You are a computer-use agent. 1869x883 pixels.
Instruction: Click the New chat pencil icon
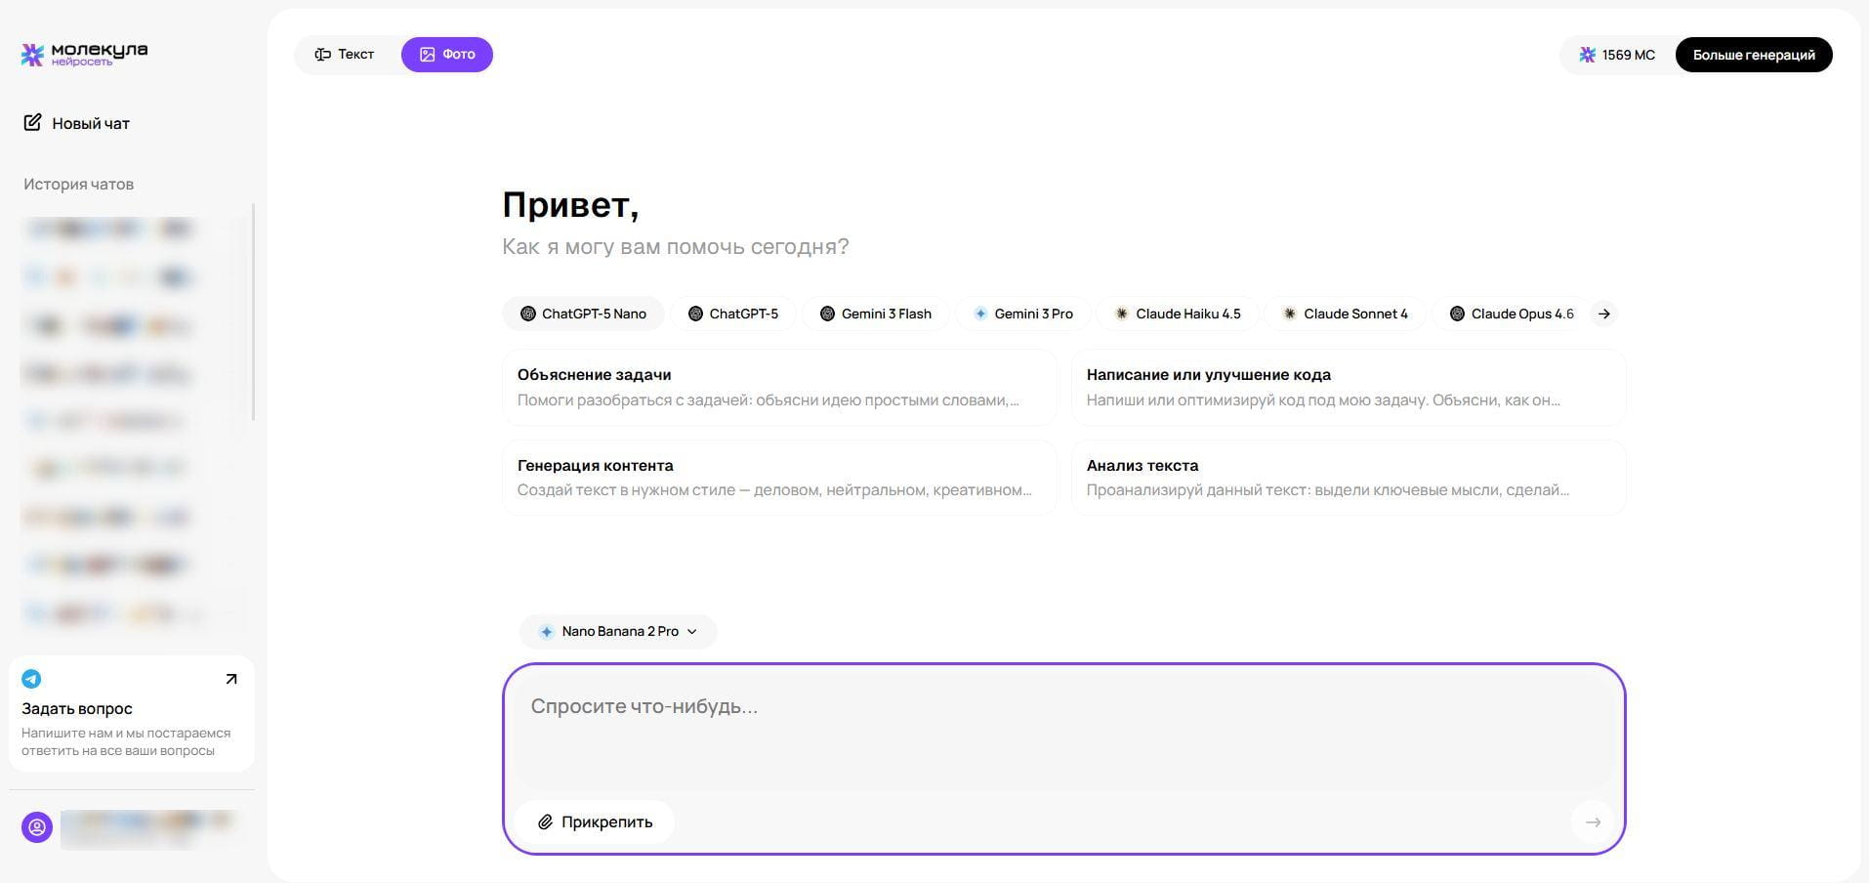pyautogui.click(x=32, y=122)
